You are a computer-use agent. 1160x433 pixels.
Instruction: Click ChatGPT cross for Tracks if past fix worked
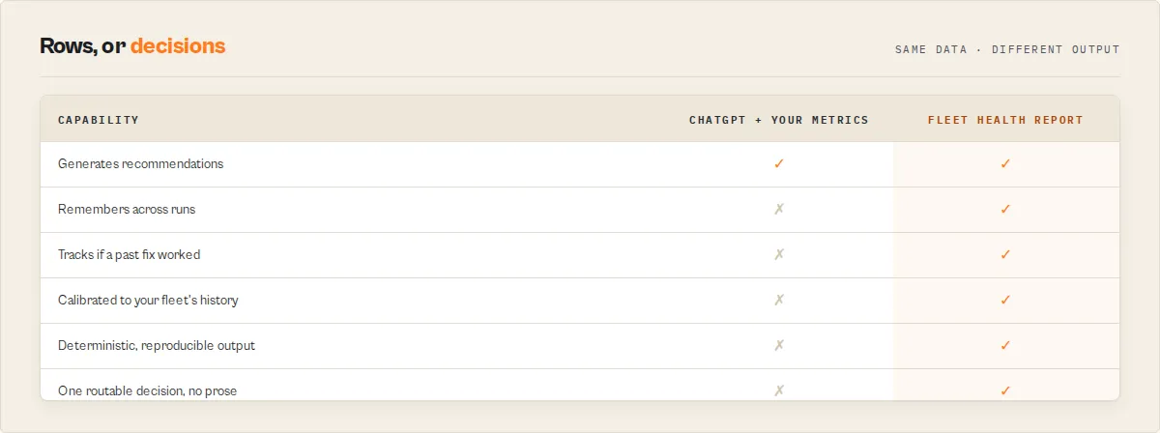[778, 254]
